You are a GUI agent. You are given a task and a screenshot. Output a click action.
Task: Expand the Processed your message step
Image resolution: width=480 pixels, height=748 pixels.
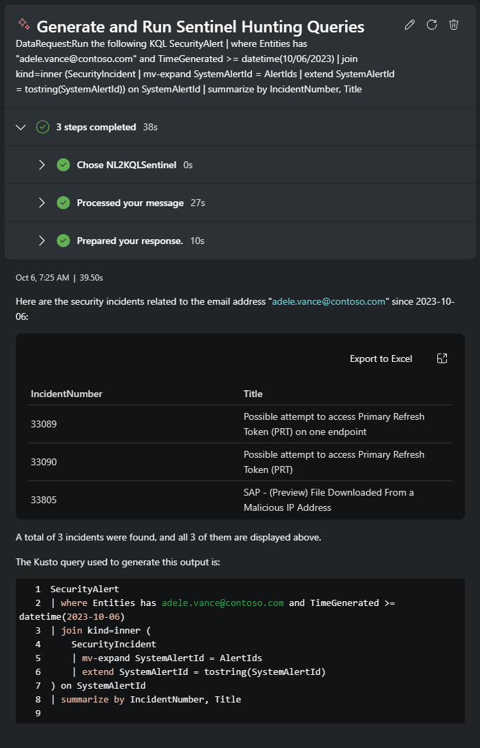coord(41,203)
